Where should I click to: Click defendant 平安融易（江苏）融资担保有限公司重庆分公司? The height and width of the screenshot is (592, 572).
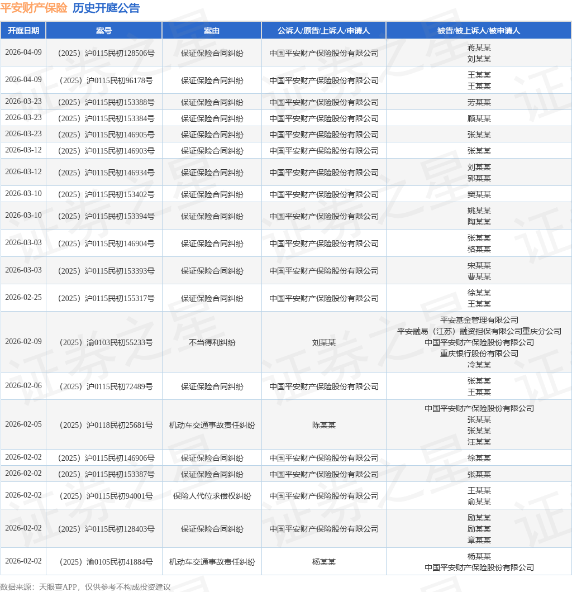[479, 331]
